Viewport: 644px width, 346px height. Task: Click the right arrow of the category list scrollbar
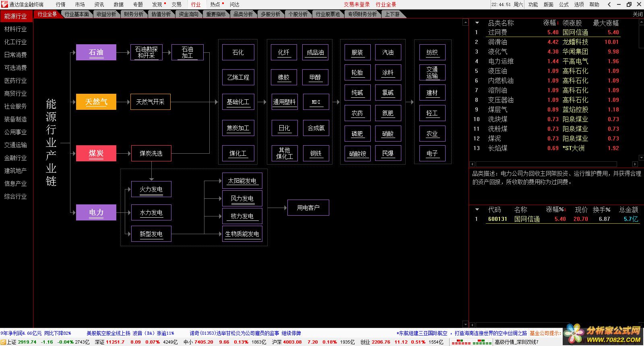click(635, 164)
